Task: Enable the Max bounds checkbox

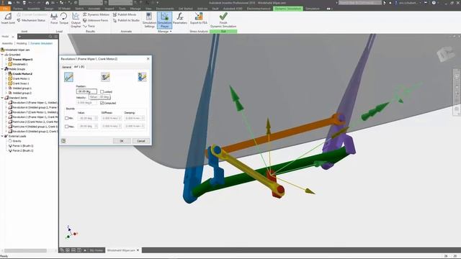Action: (x=66, y=127)
